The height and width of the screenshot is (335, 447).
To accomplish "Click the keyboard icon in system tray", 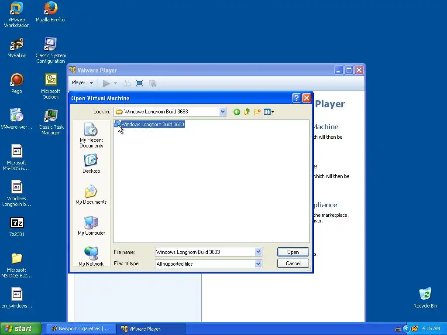I will click(x=398, y=329).
